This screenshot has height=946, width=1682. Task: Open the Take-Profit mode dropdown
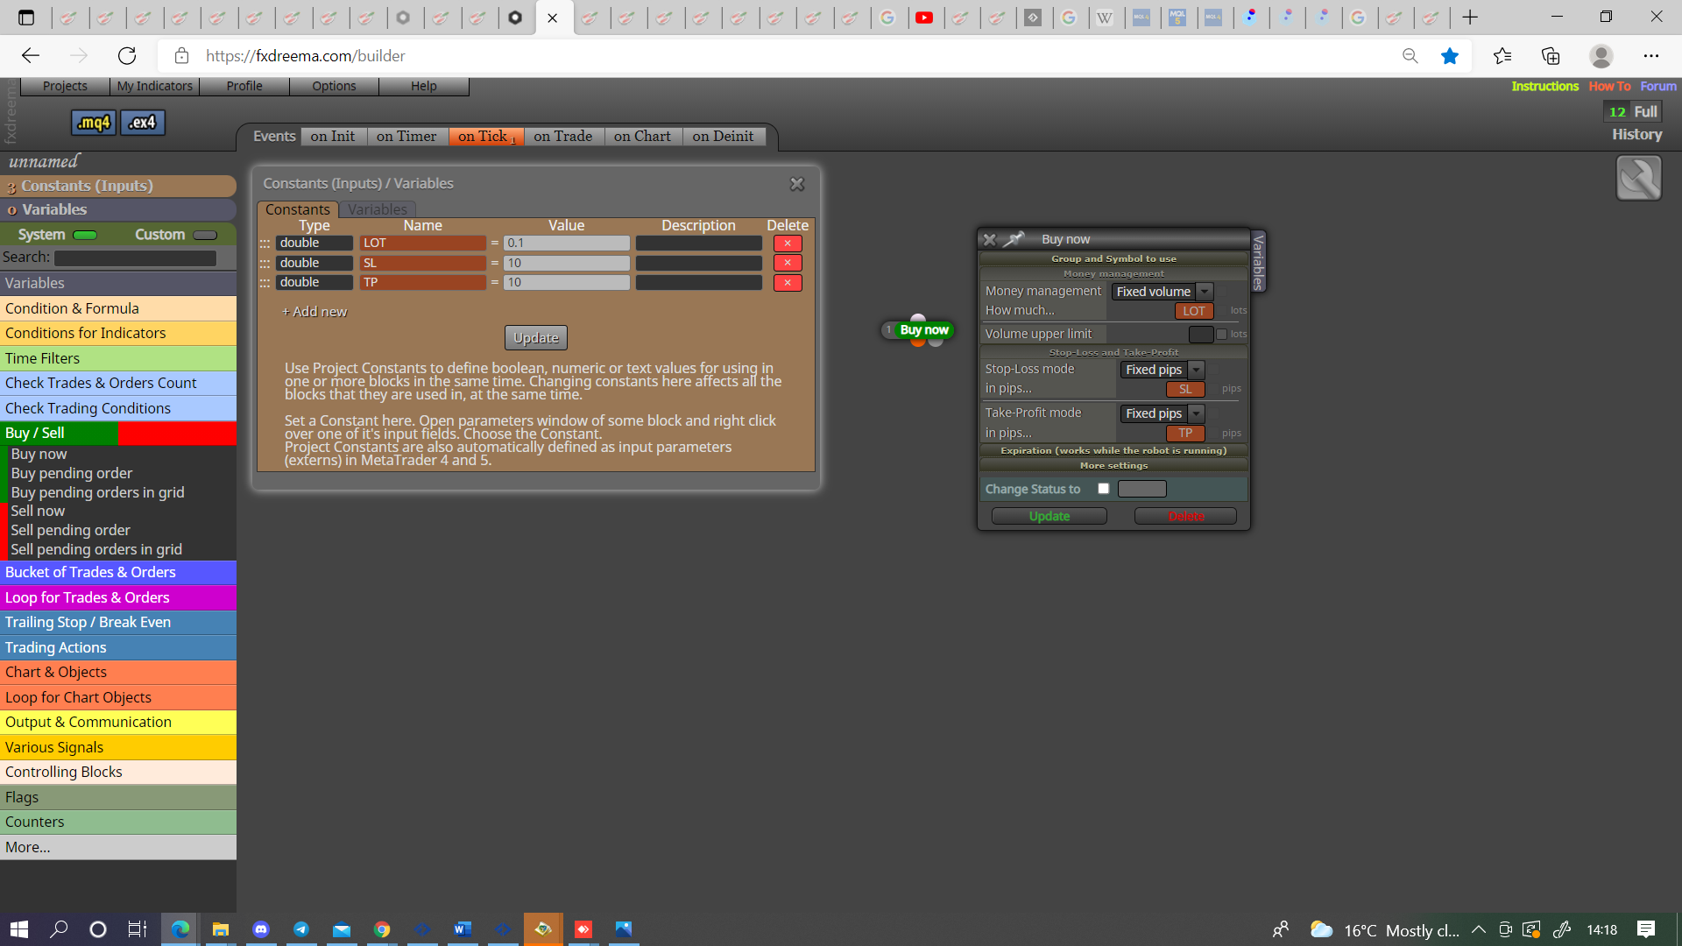[1163, 413]
